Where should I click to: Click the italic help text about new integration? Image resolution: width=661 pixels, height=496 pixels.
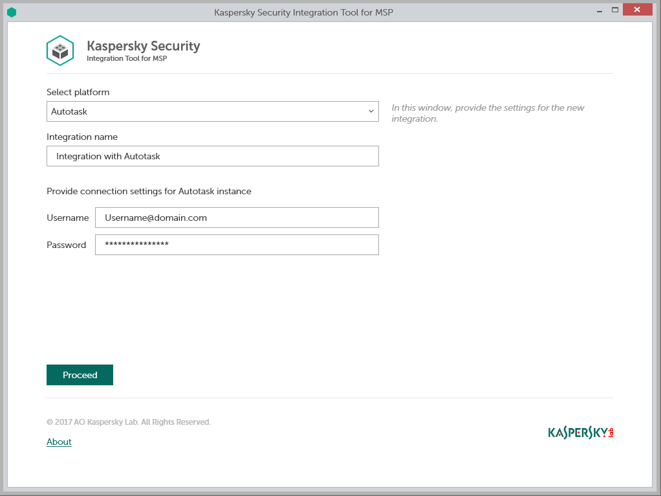[488, 113]
